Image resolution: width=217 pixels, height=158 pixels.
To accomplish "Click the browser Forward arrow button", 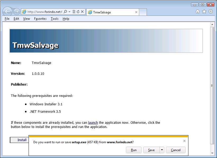I will (x=16, y=12).
